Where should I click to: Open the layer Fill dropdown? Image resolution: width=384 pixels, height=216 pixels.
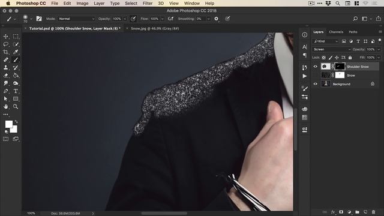(x=379, y=58)
